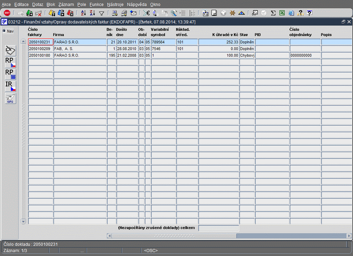Restore the inner window via restore button
Viewport: 353px width, 256px height.
pyautogui.click(x=343, y=22)
